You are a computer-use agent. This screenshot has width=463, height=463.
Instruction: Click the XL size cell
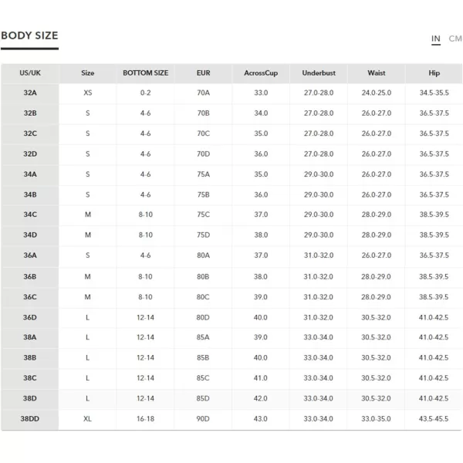[x=87, y=419]
